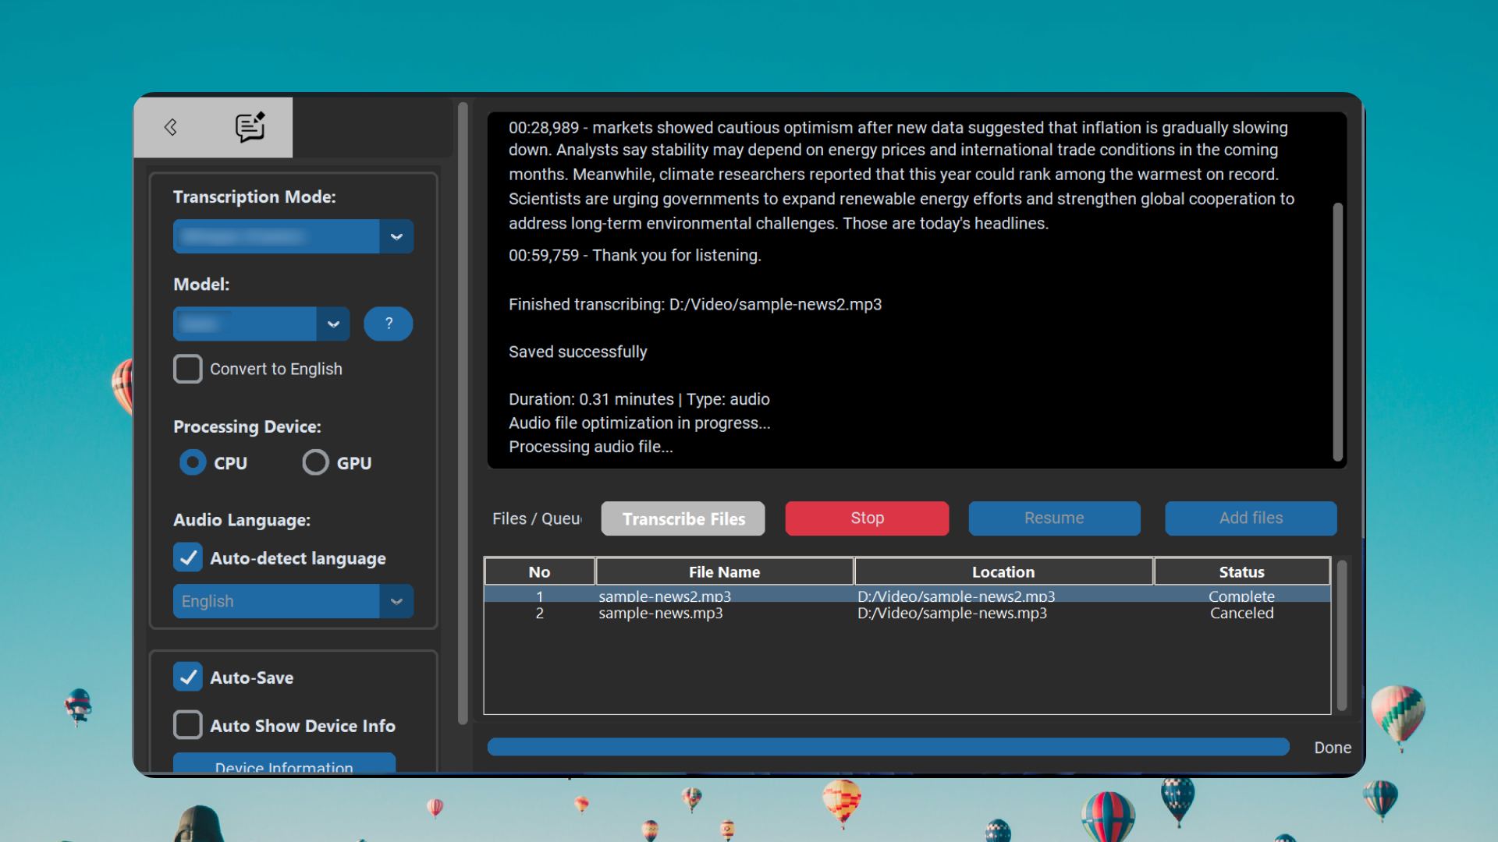The height and width of the screenshot is (842, 1498).
Task: Click the model help question mark
Action: pos(388,324)
